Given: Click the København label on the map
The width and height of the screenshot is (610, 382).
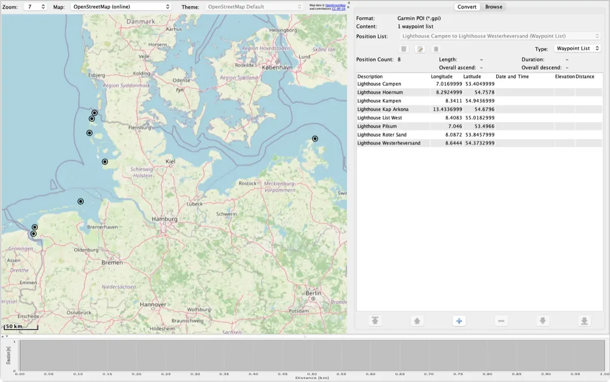Looking at the screenshot, I should click(276, 67).
